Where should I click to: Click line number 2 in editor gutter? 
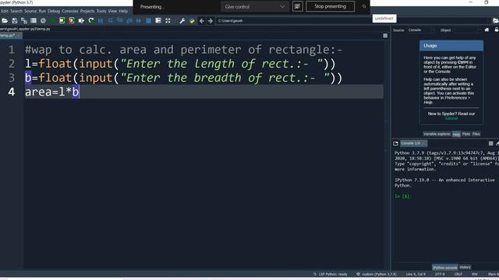click(12, 64)
